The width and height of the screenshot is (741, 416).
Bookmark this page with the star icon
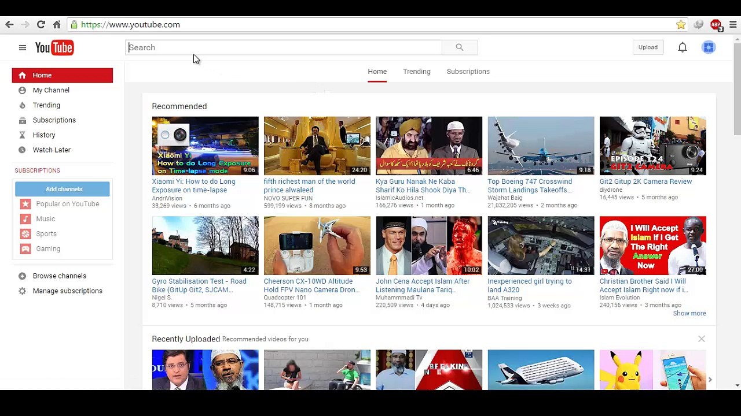681,24
